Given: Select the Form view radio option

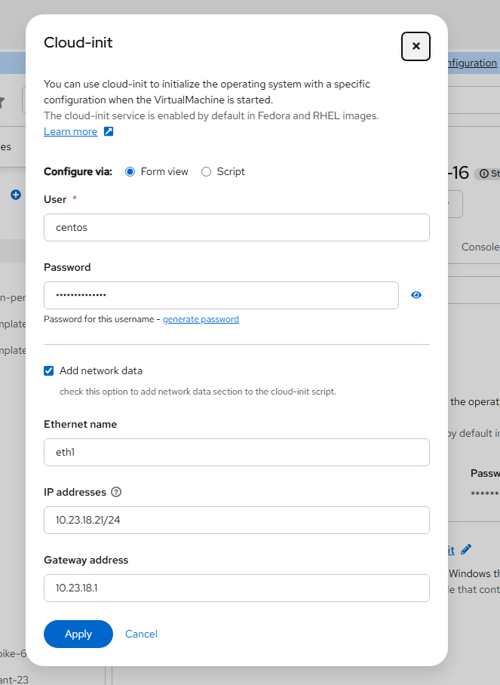Looking at the screenshot, I should (130, 172).
